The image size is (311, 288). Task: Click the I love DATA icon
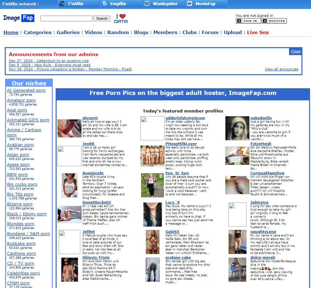coord(121,18)
